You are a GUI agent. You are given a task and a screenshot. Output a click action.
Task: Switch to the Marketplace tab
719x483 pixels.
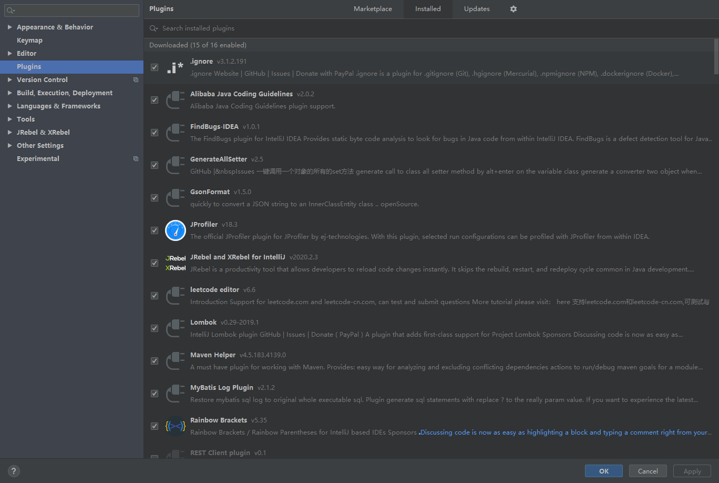[373, 9]
